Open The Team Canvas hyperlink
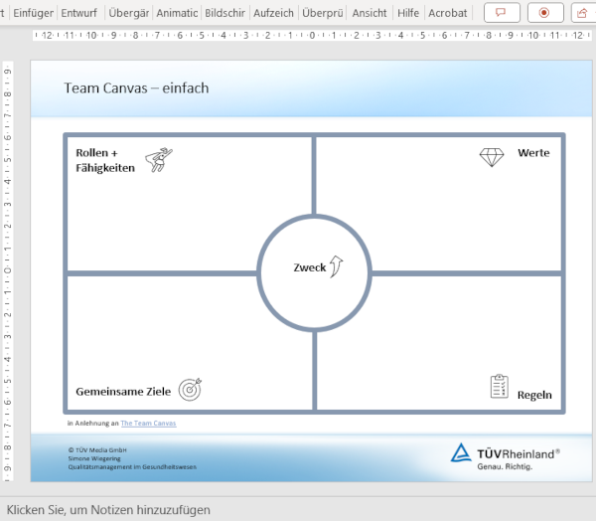Screen dimensions: 596x521 click(x=148, y=423)
